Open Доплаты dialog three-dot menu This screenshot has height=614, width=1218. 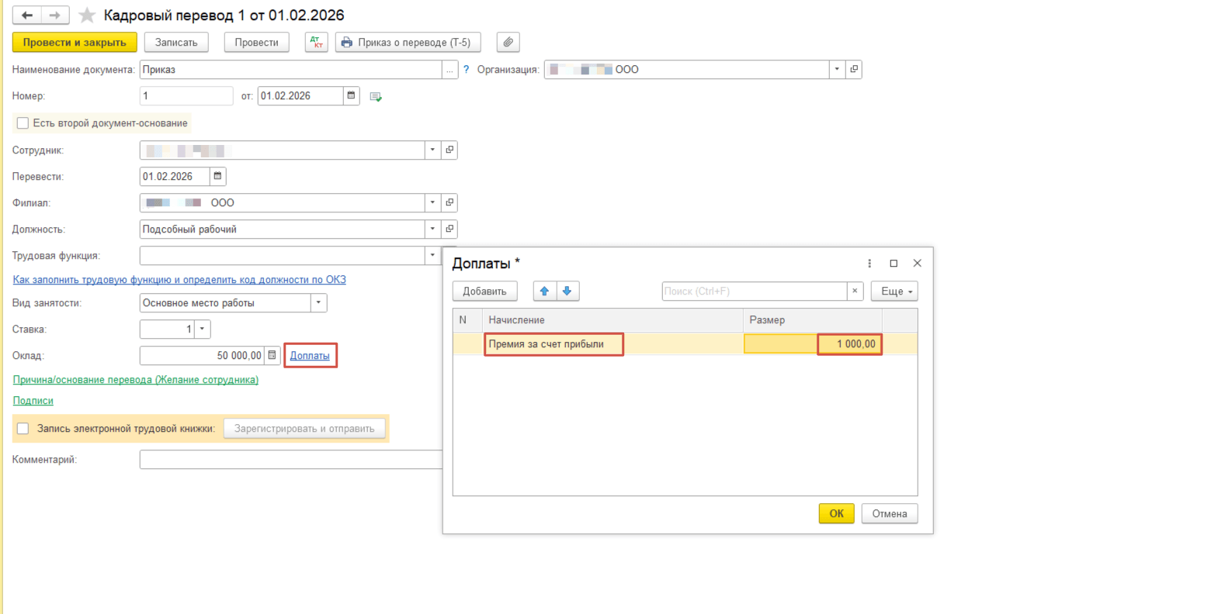pyautogui.click(x=869, y=263)
